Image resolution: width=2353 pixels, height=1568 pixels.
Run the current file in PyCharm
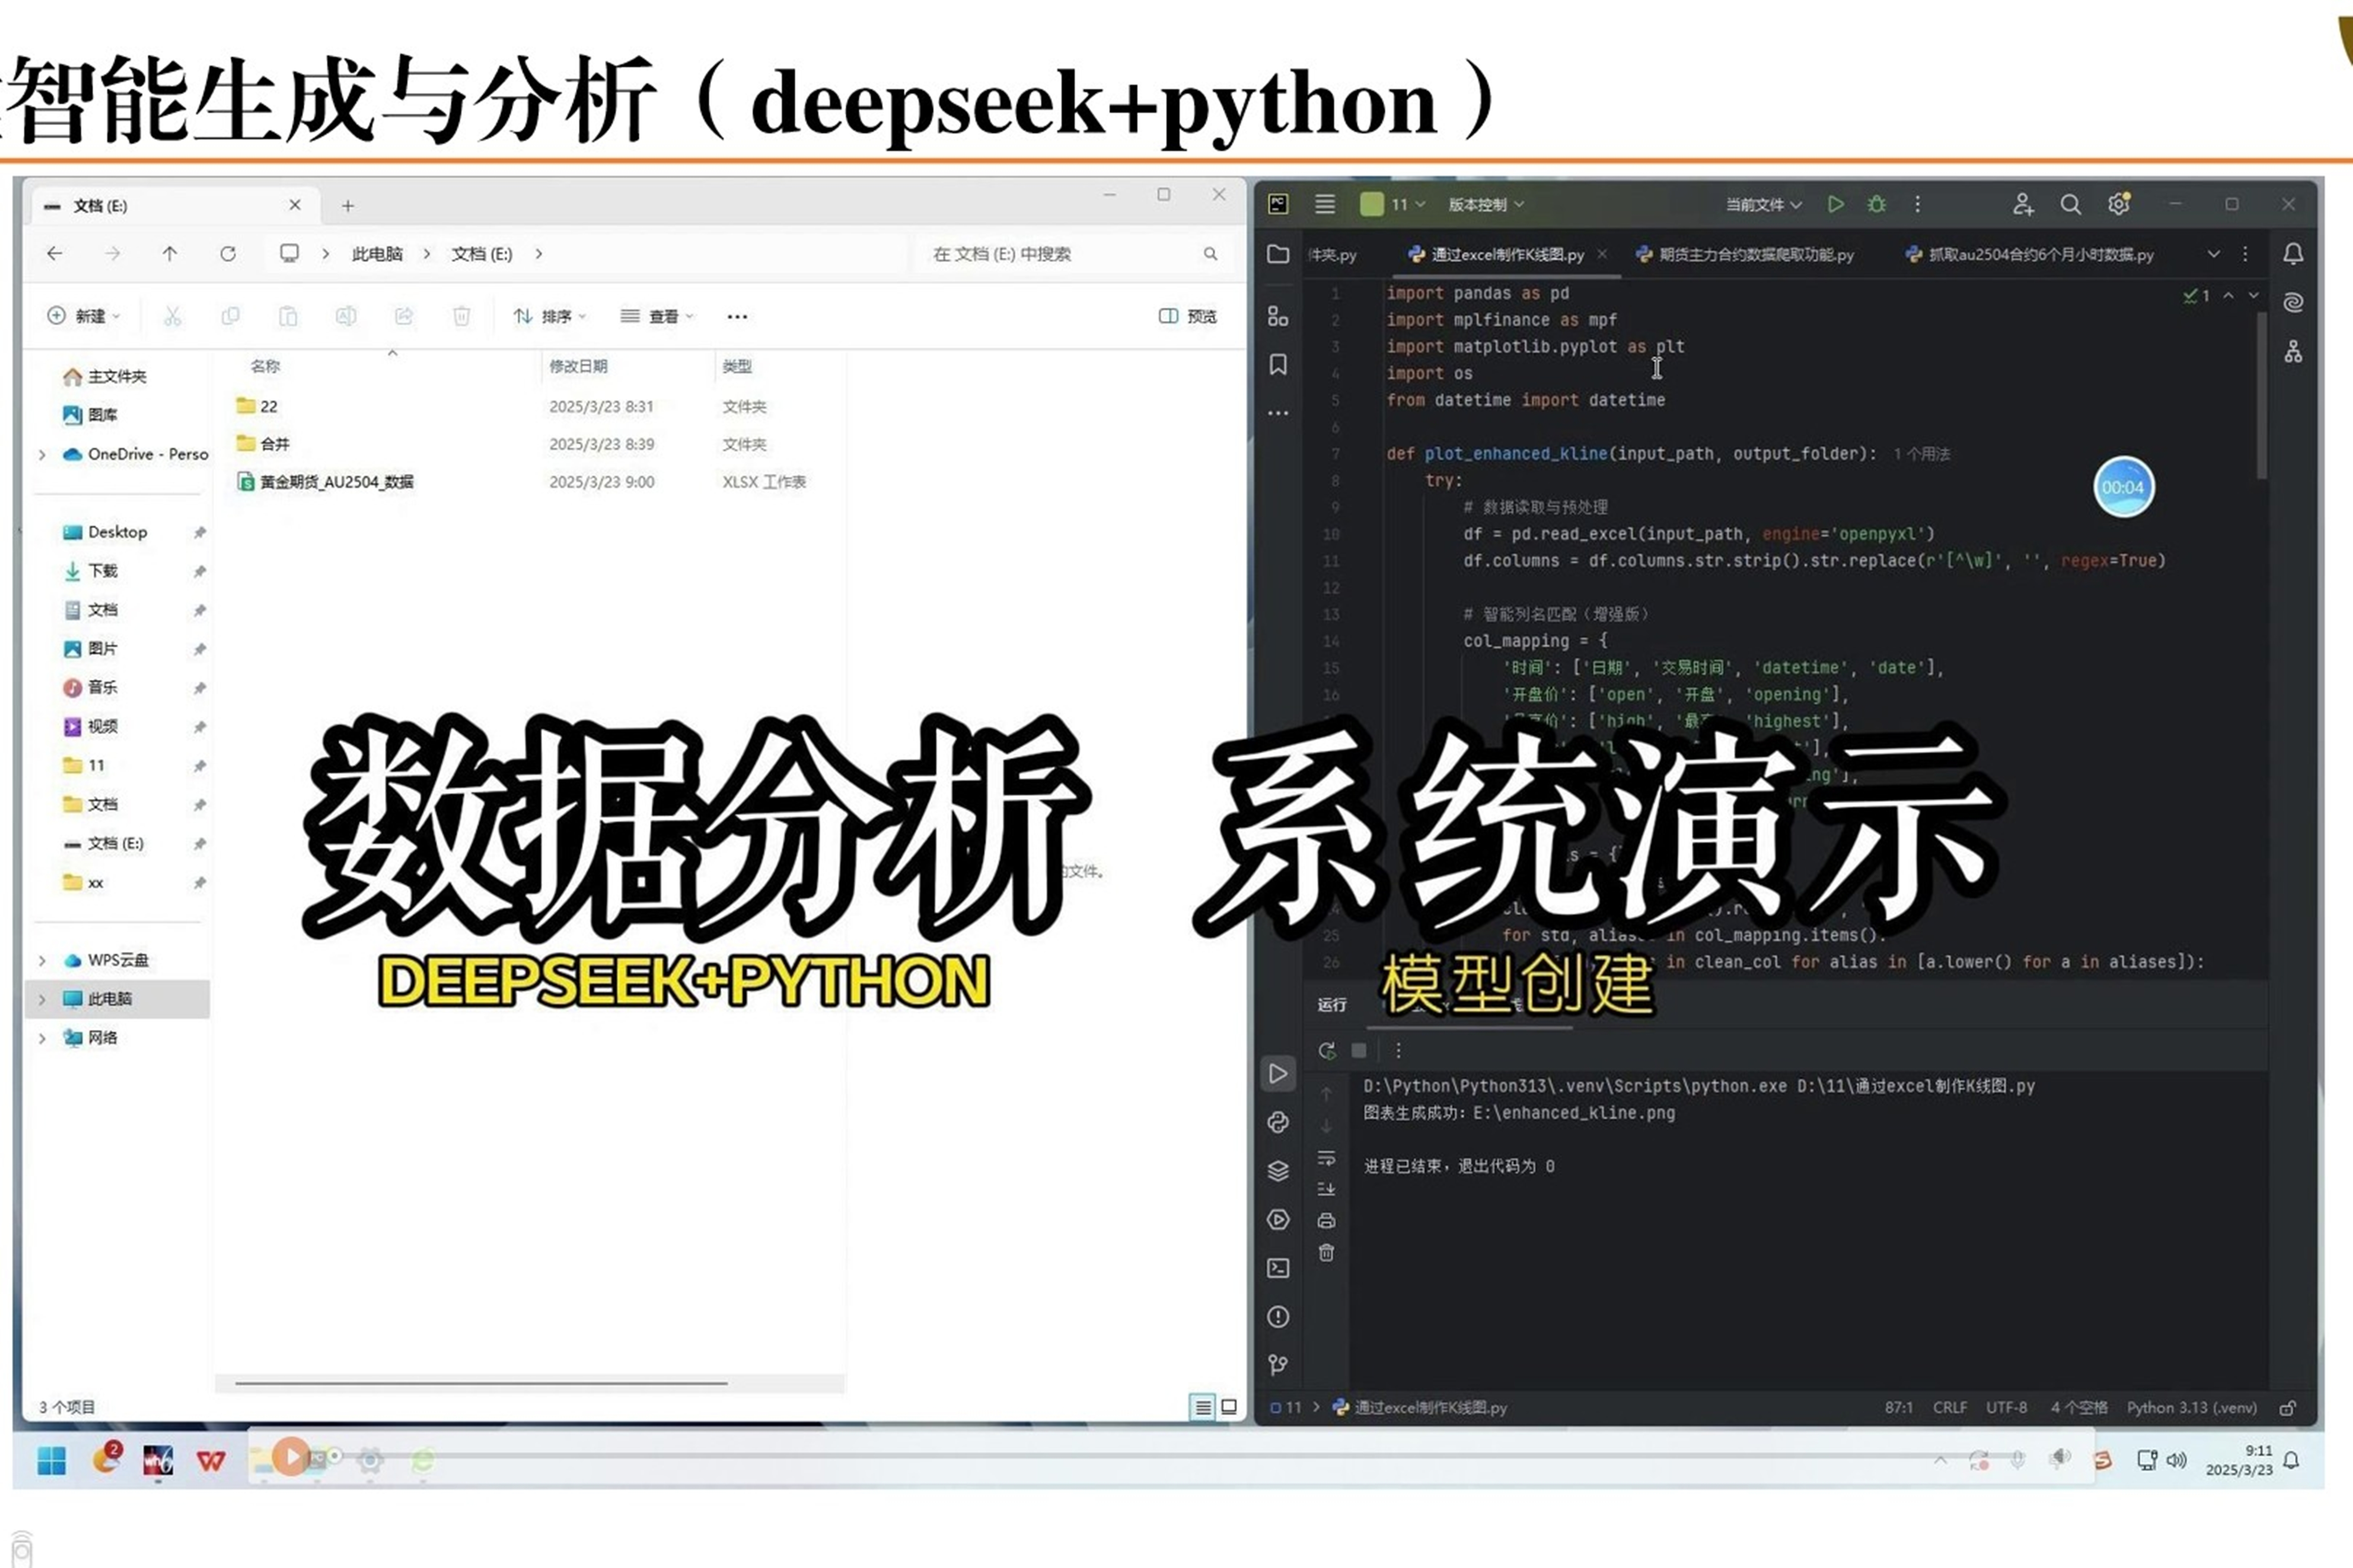1836,204
